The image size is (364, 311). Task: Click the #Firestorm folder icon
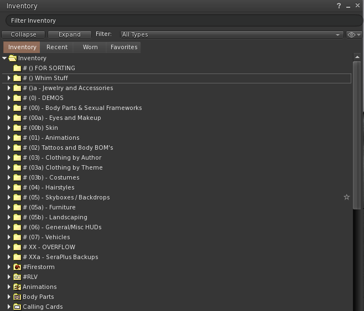(x=17, y=267)
